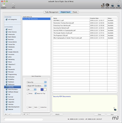Add a vault item with plus button

24,114
